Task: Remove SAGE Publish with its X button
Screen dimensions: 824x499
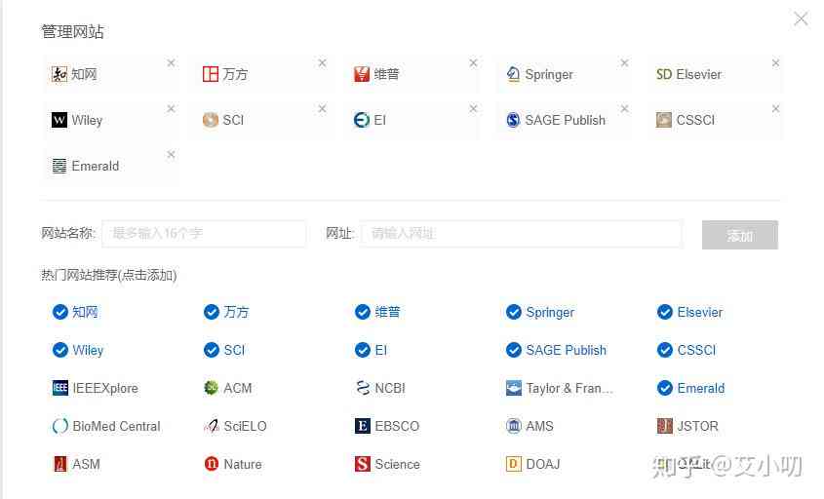Action: pos(624,109)
